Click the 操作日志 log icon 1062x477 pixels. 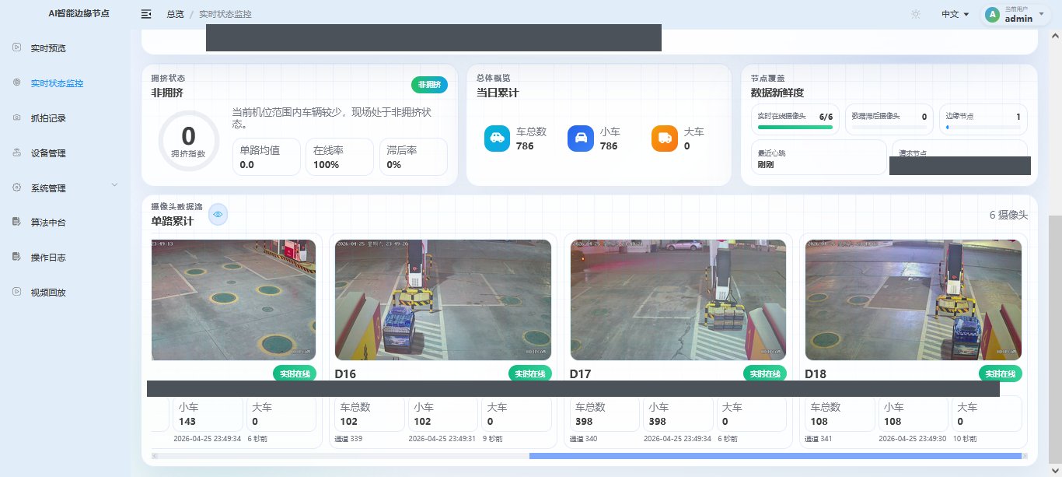point(16,257)
